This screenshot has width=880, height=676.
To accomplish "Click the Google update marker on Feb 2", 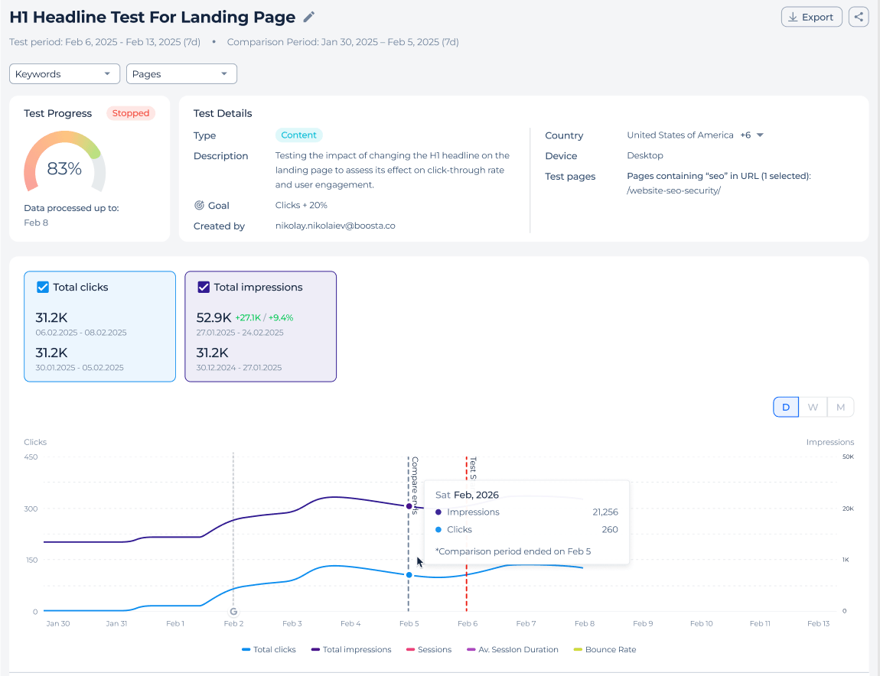I will pyautogui.click(x=233, y=612).
